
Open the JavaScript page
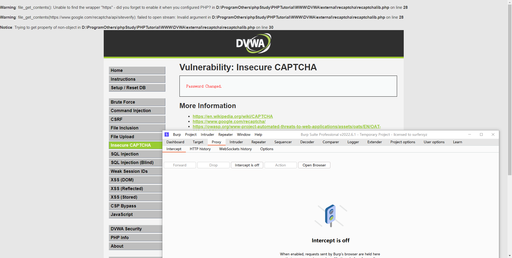[135, 214]
